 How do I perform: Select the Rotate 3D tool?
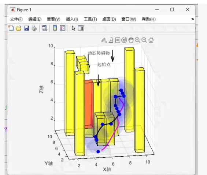coord(124,40)
